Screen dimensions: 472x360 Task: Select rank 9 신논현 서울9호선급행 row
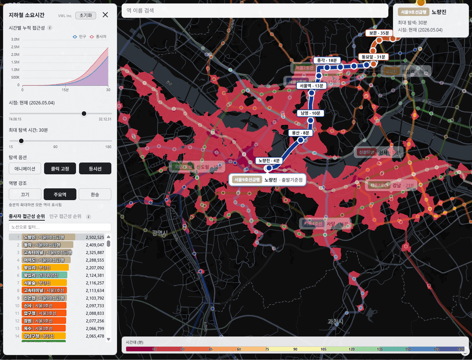tap(57, 298)
